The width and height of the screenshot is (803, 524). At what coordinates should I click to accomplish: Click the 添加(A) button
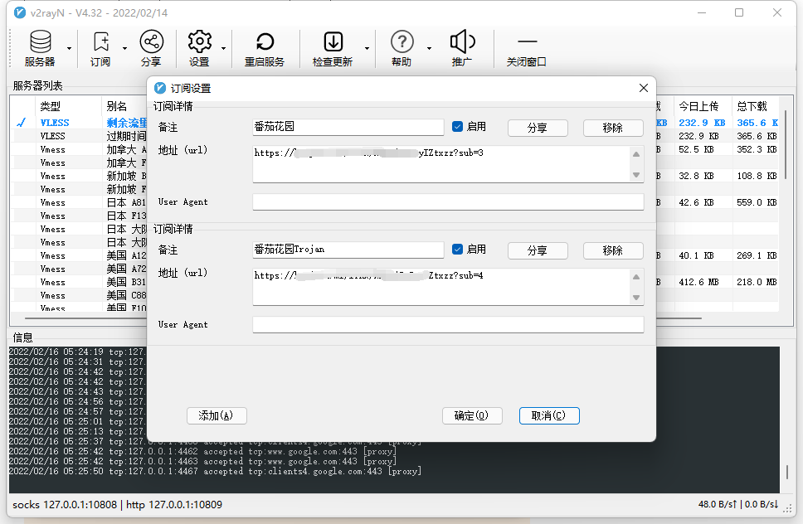[210, 415]
